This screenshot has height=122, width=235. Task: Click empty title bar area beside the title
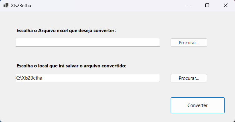(105, 5)
